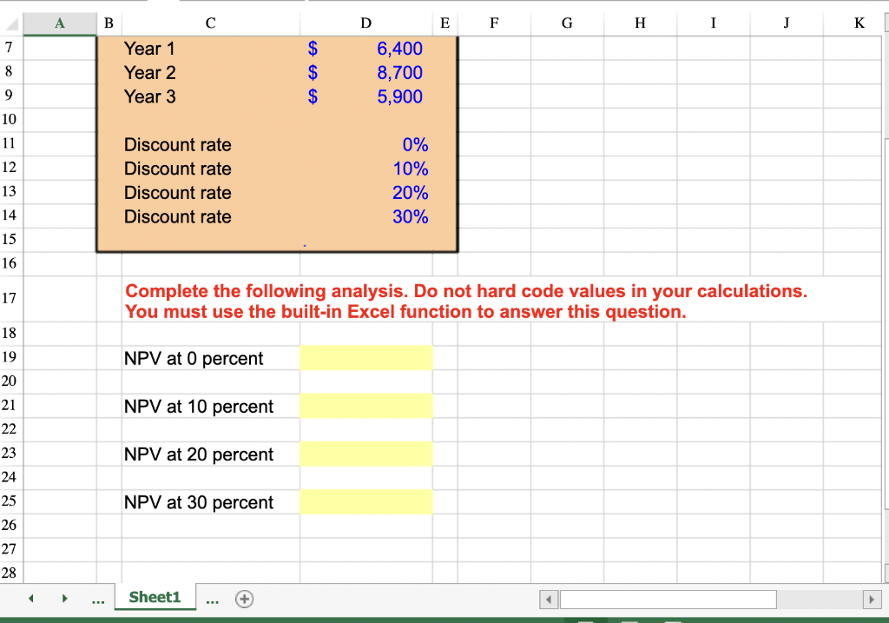Click the left sheet navigation arrow
This screenshot has width=889, height=623.
pyautogui.click(x=30, y=598)
